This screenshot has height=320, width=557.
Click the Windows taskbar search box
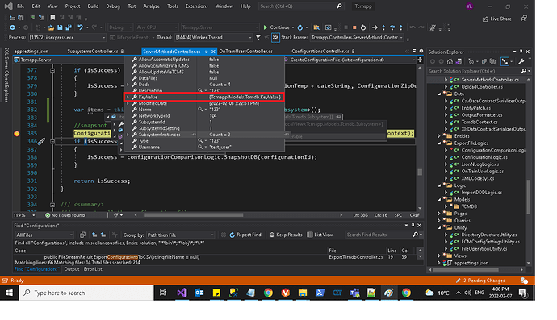tap(86, 293)
